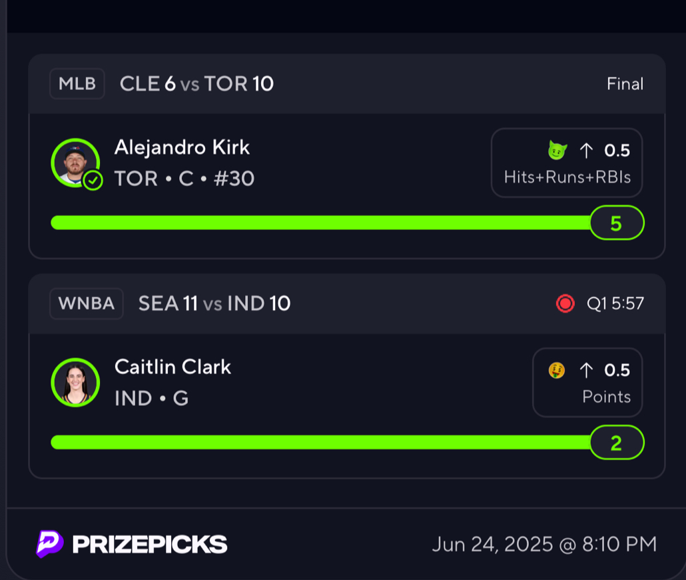Open Alejandro Kirk's player photo
686x580 pixels.
(x=76, y=163)
